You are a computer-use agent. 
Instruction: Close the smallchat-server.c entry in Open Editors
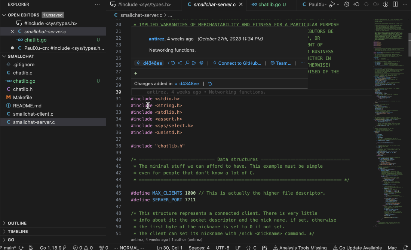coord(12,31)
